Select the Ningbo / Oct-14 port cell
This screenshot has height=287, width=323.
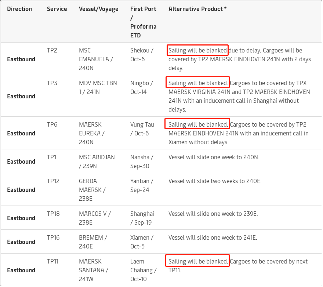pos(142,87)
